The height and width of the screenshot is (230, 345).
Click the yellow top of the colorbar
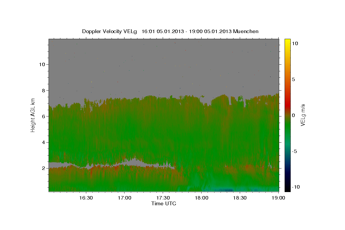287,42
